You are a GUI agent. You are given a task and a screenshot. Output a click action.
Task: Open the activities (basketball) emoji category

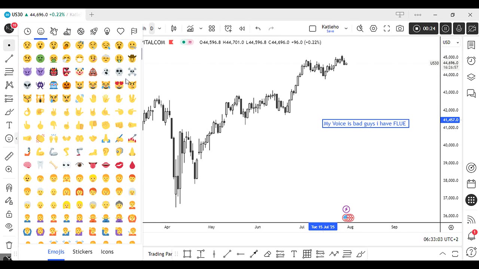point(80,31)
